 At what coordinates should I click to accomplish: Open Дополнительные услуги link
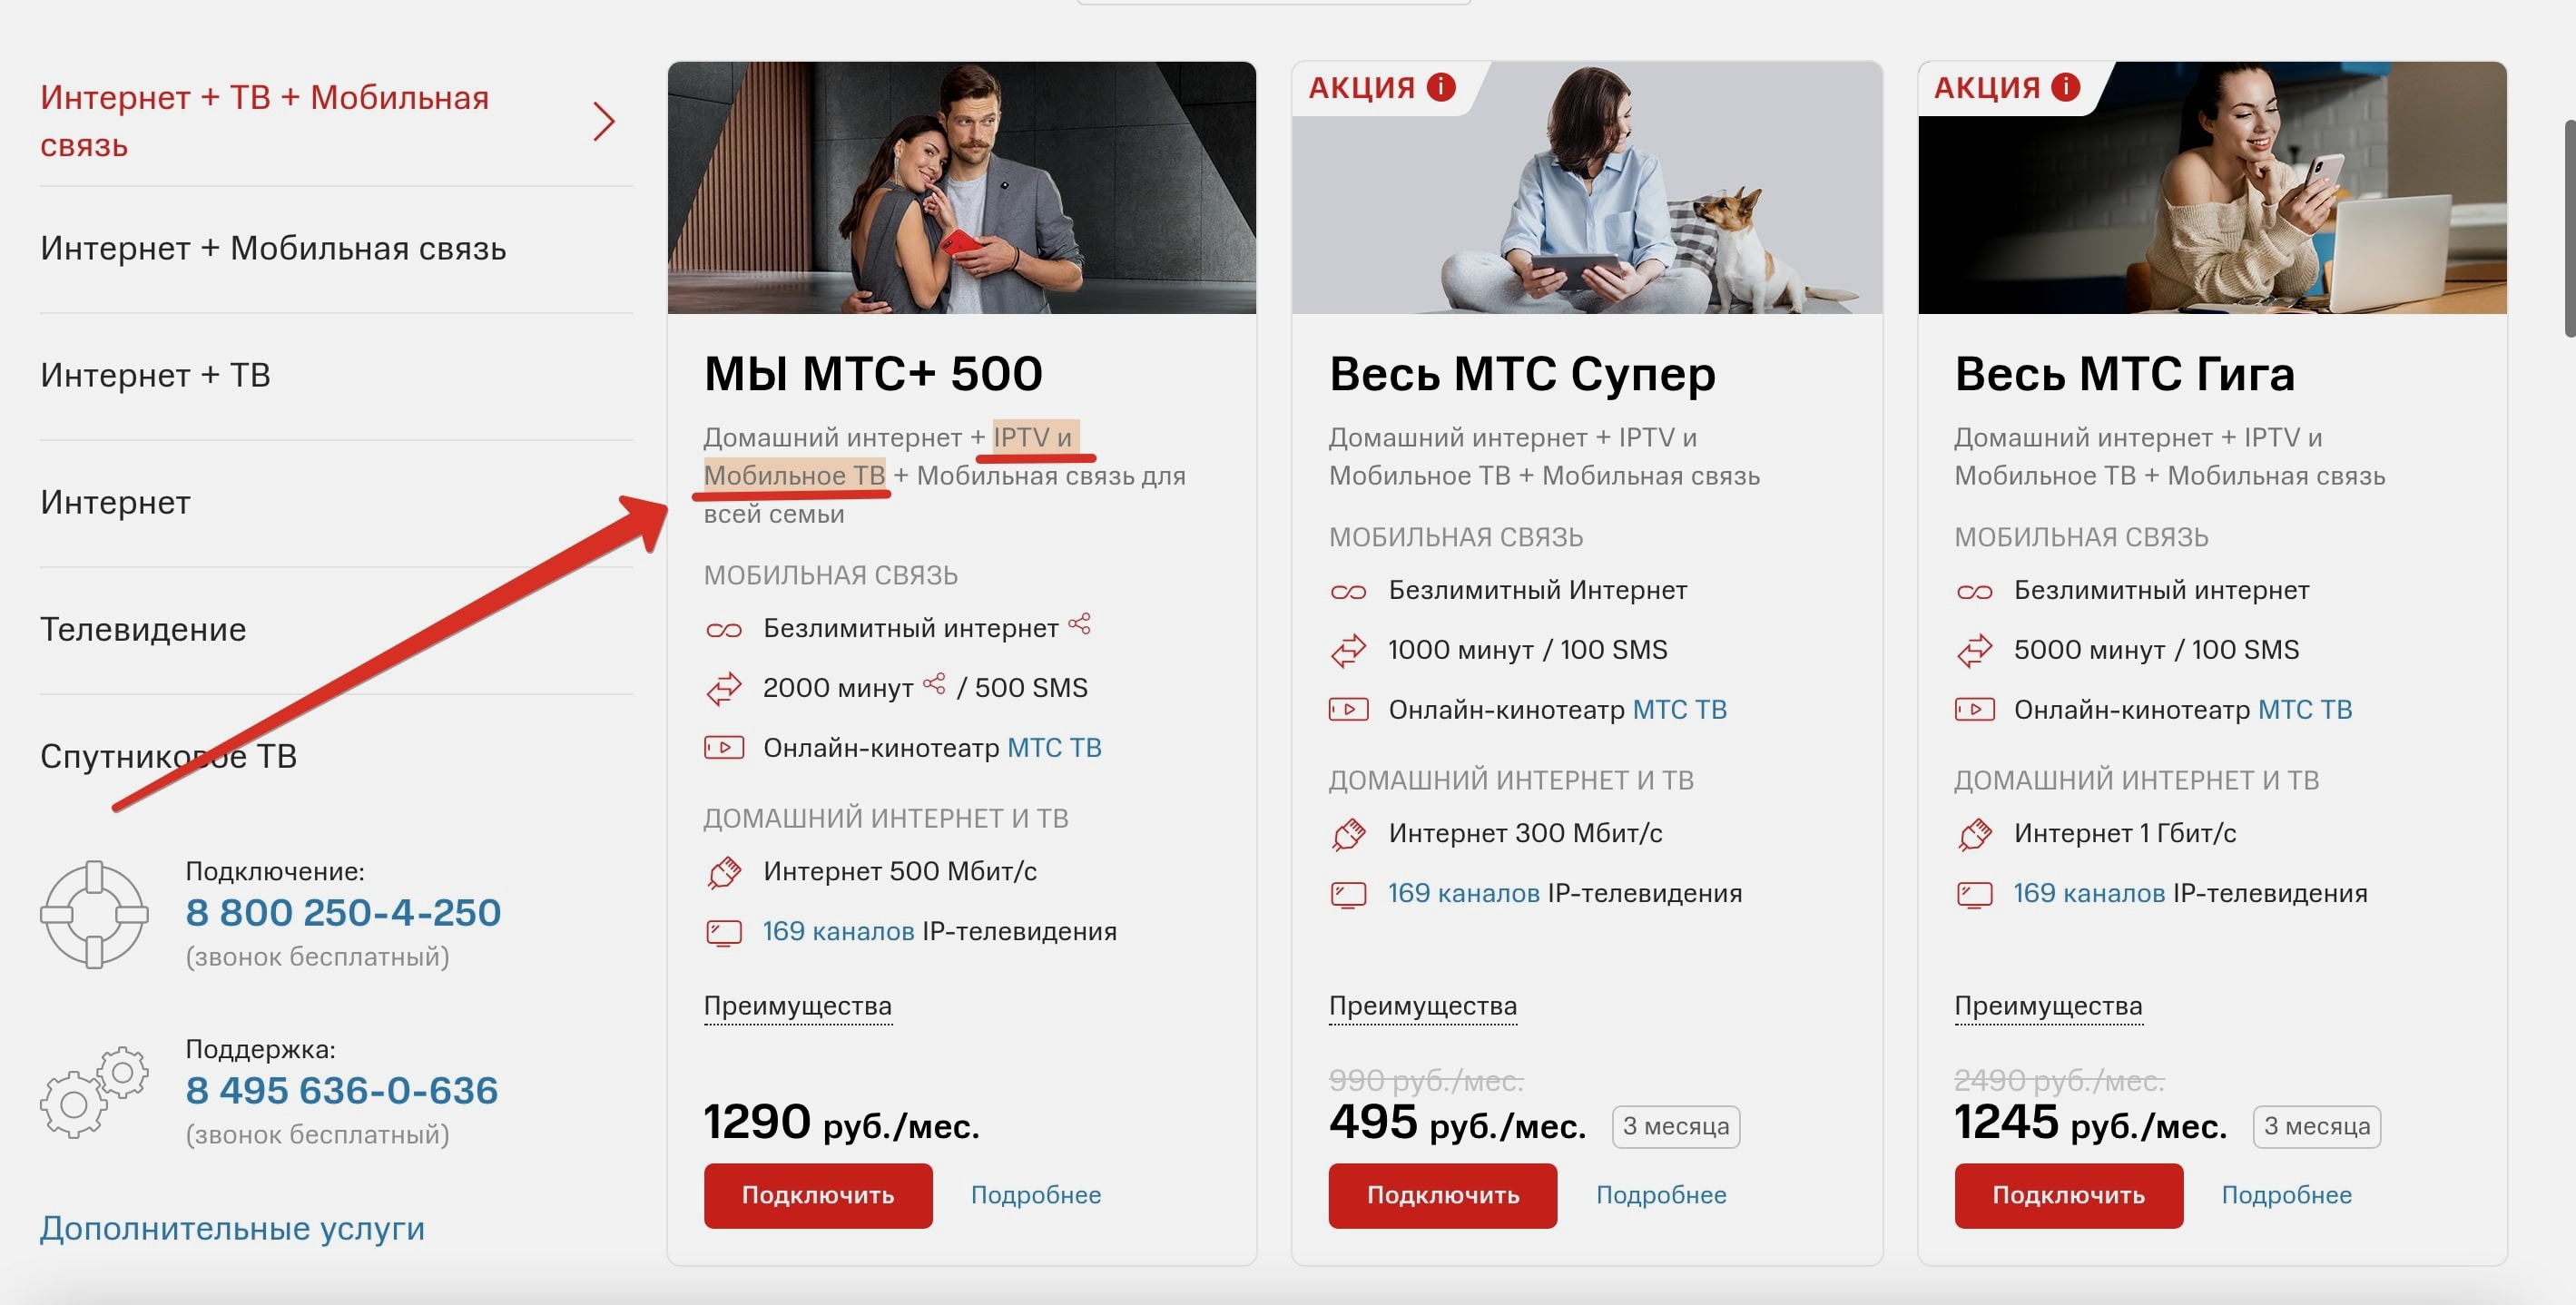click(232, 1228)
